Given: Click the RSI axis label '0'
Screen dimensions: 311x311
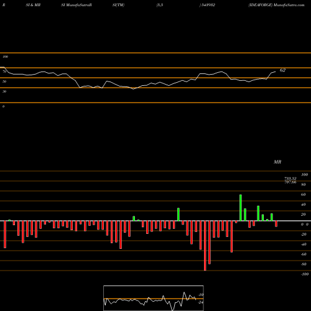Looking at the screenshot, I should tap(3, 106).
